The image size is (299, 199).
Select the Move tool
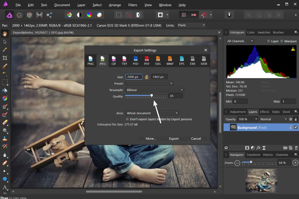pos(5,42)
